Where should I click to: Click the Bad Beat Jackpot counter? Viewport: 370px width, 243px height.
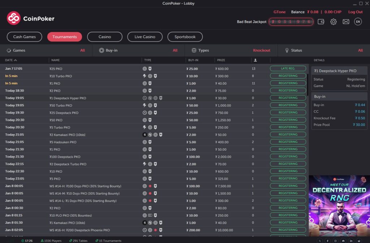coord(291,22)
